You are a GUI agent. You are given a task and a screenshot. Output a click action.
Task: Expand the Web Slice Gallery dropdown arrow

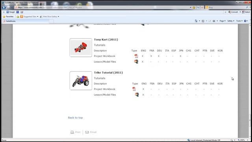point(58,17)
